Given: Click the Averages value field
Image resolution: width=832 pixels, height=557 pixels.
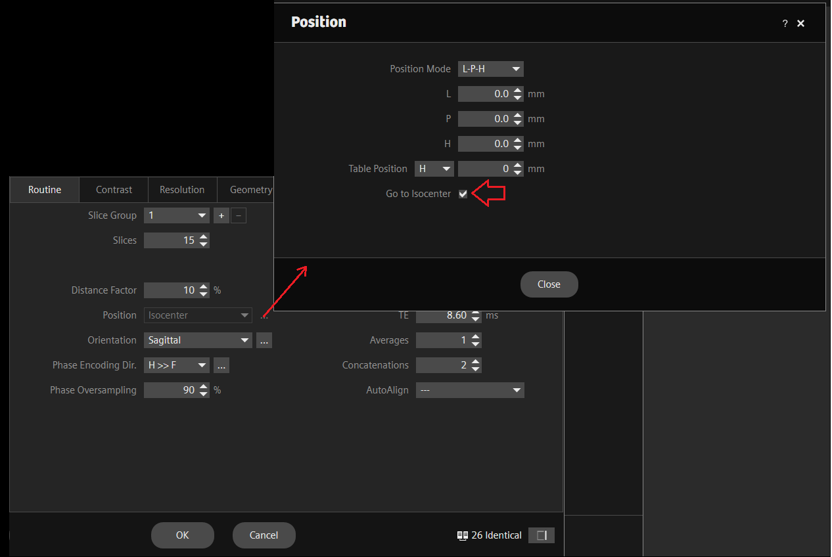Looking at the screenshot, I should 442,340.
